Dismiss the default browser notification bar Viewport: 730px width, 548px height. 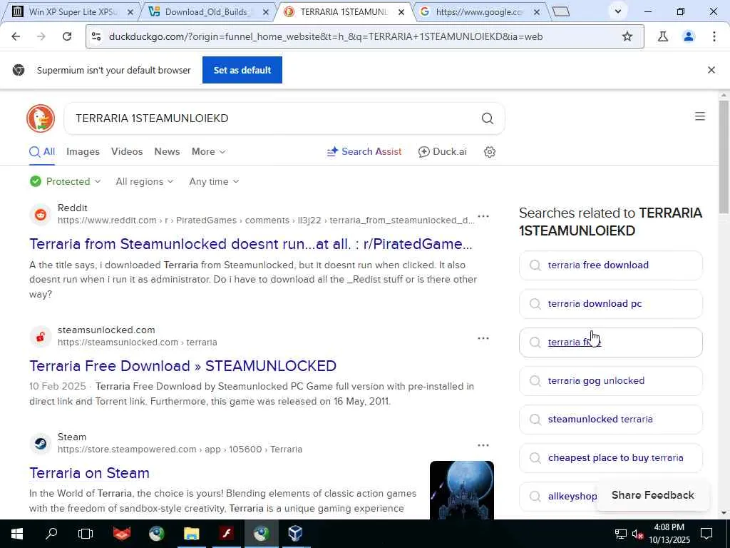(x=711, y=70)
